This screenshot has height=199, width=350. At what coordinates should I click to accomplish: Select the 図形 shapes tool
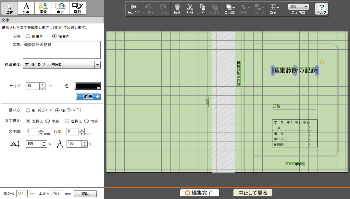click(77, 8)
